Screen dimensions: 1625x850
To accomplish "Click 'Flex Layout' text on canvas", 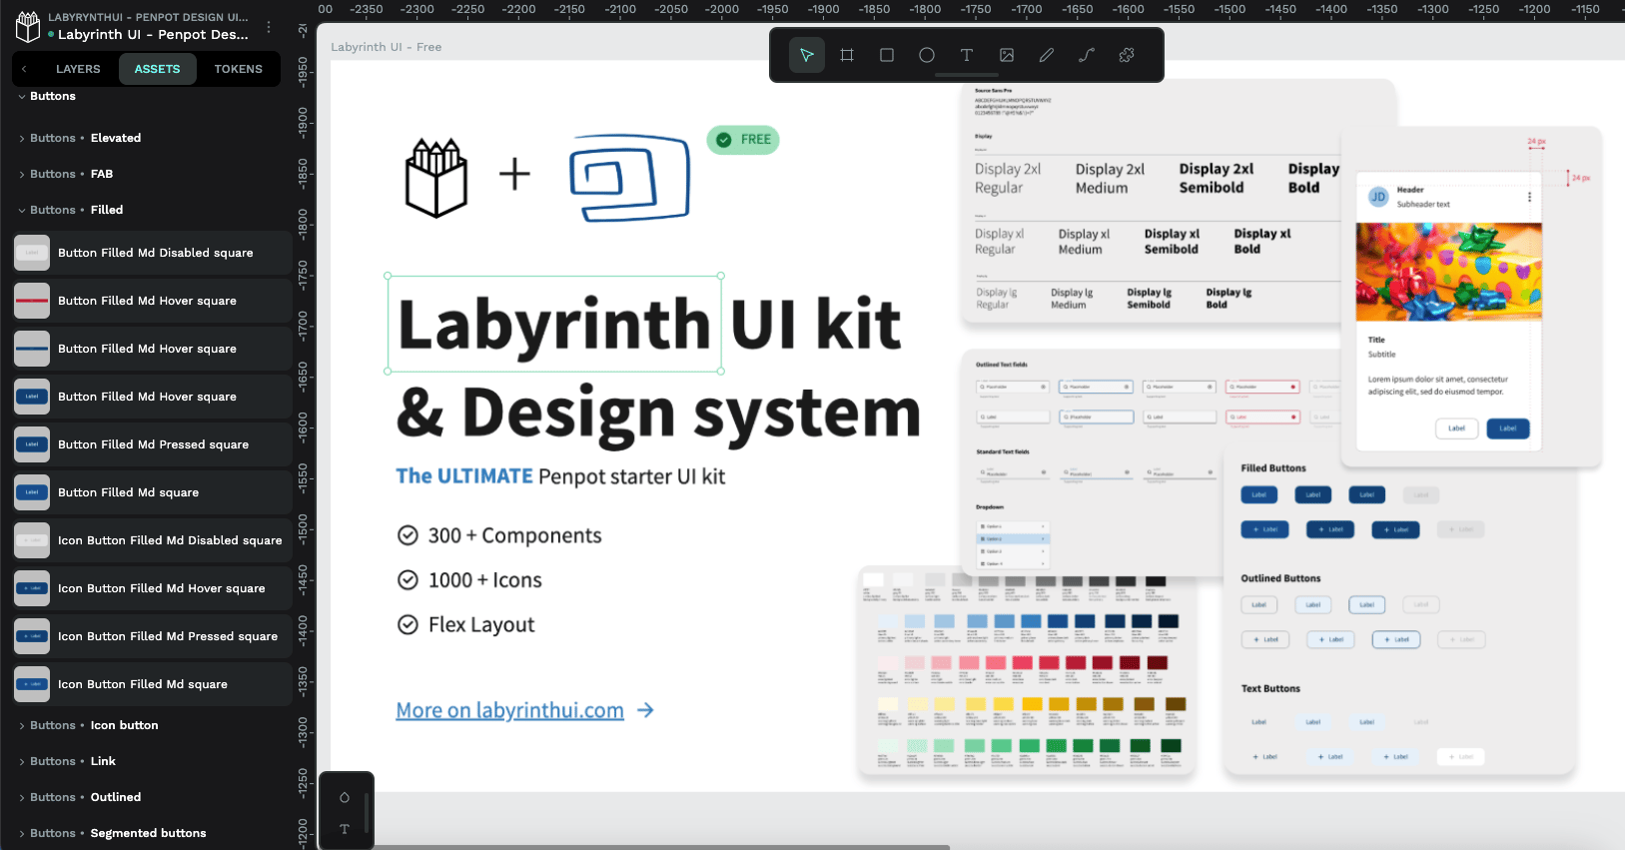I will (x=481, y=624).
